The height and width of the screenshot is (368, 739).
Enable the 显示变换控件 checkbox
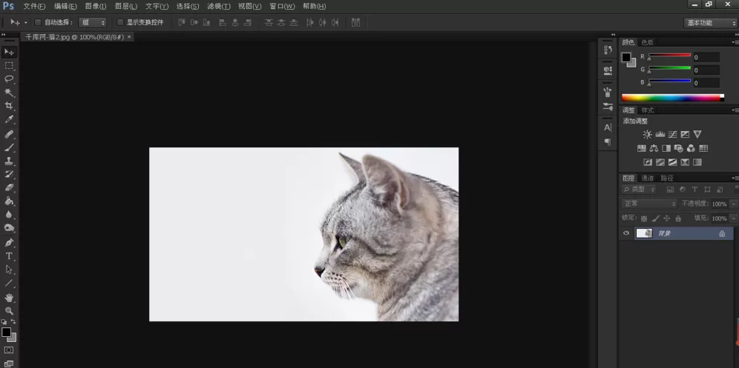(120, 22)
